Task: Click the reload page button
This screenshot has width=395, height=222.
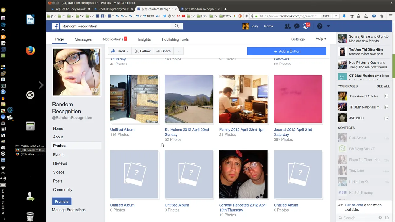Action: pyautogui.click(x=336, y=16)
